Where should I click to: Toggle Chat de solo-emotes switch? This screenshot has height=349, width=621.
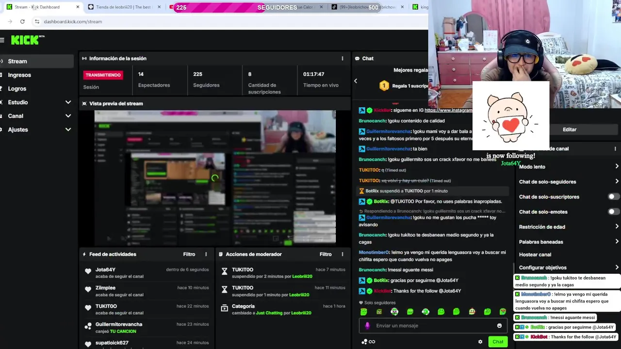tap(613, 212)
